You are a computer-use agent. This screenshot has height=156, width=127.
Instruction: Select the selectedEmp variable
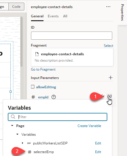(44, 152)
